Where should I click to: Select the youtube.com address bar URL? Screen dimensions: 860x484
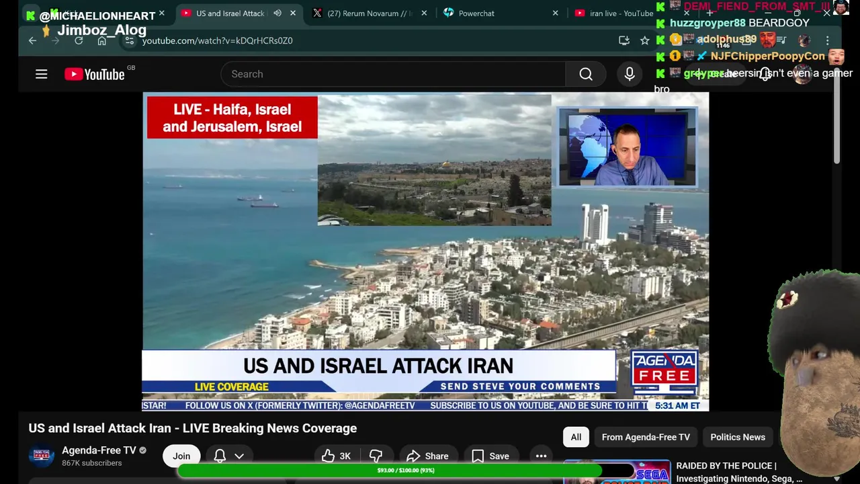[218, 40]
